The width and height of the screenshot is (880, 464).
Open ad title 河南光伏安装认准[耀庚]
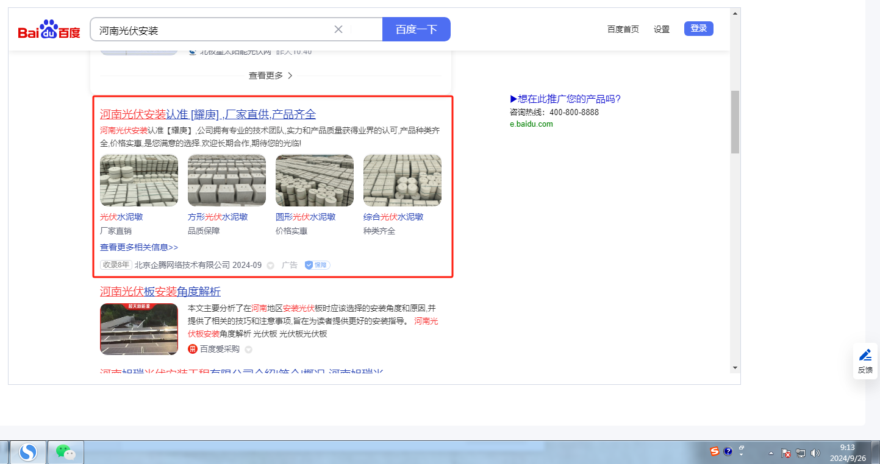208,114
